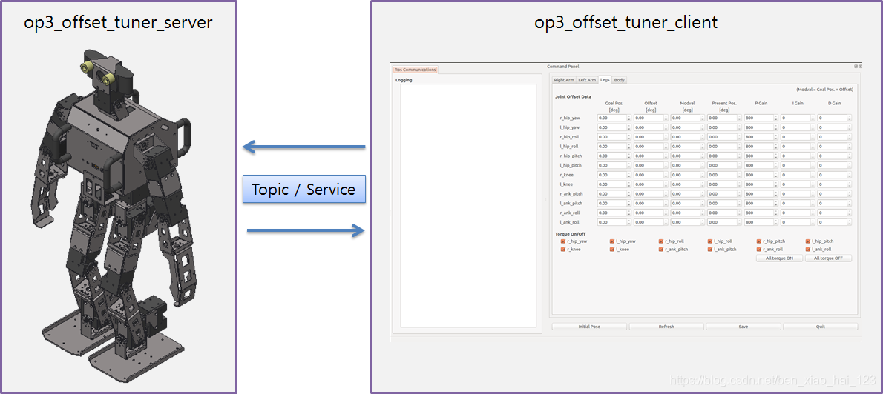Click op3_offset_tuner_server title text
Image resolution: width=883 pixels, height=394 pixels.
point(118,23)
